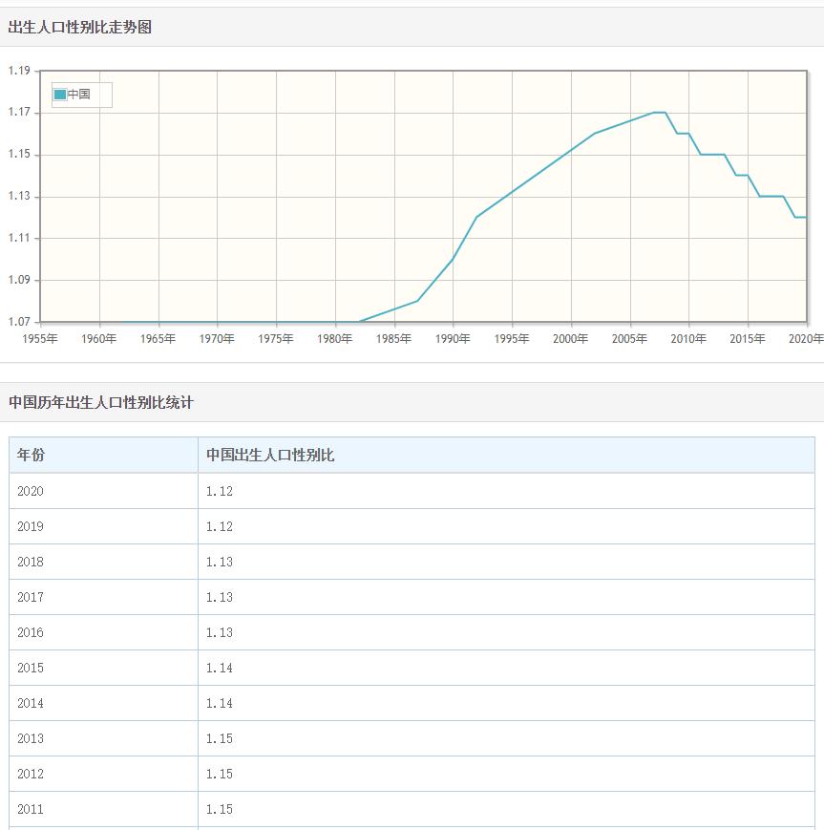Click the 1960年 x-axis label

pos(99,339)
